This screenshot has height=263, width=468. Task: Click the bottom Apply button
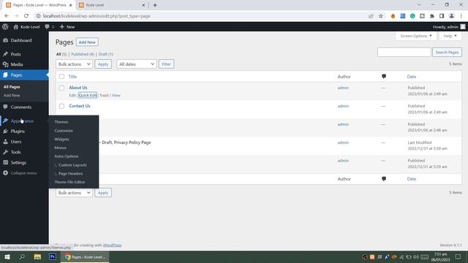pyautogui.click(x=103, y=193)
